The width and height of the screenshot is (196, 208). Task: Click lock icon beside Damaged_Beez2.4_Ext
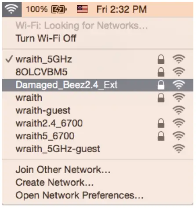pos(161,85)
